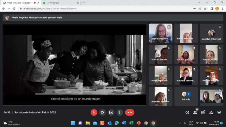Screen dimensions: 226x127
Task: Unmute the microphone in Meet controls
Action: [x=94, y=113]
